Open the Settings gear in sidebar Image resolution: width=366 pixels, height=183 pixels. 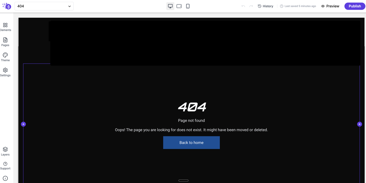pyautogui.click(x=5, y=72)
